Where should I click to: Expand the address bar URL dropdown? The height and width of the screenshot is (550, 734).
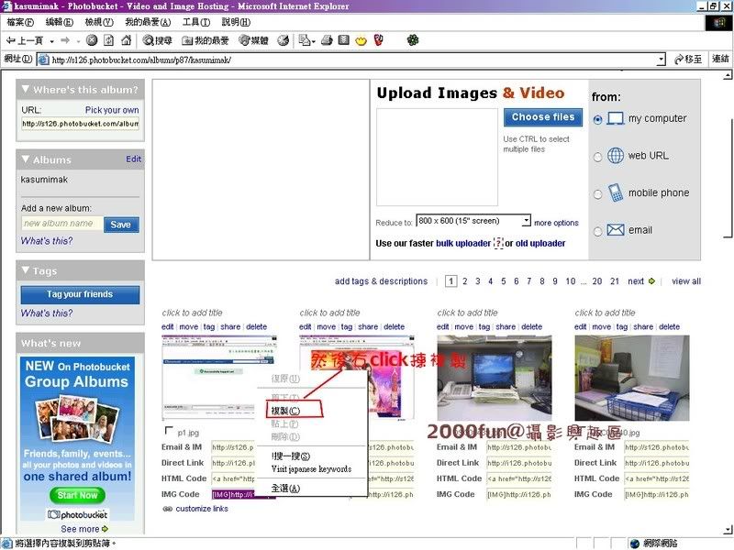pos(661,60)
